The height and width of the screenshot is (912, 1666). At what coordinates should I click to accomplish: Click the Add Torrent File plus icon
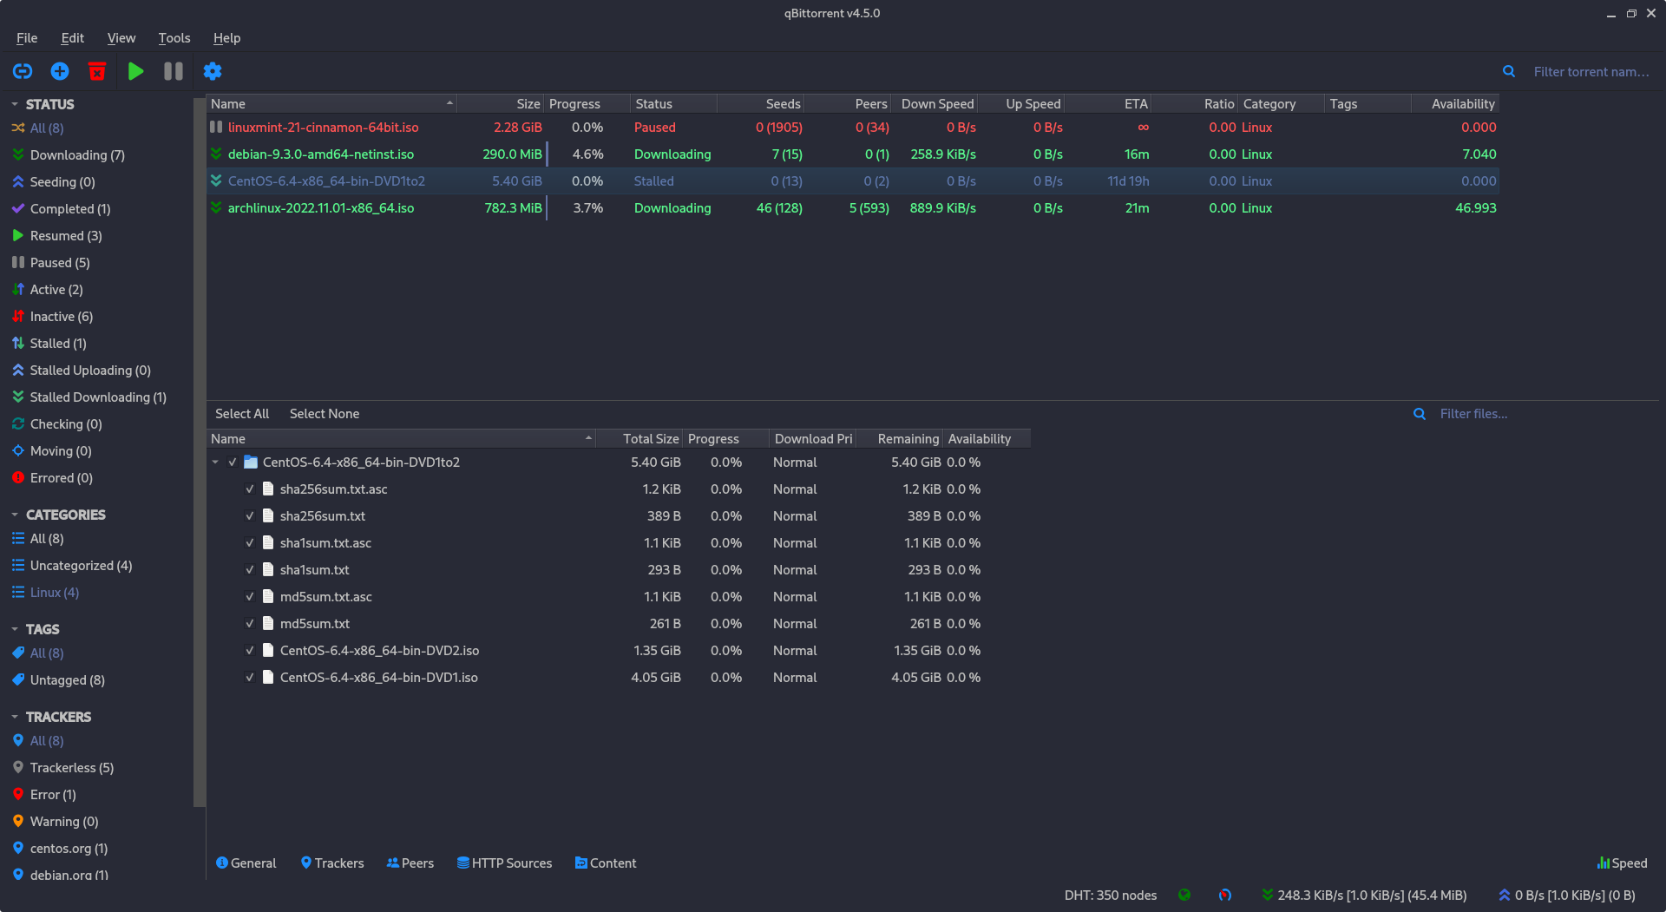(60, 71)
